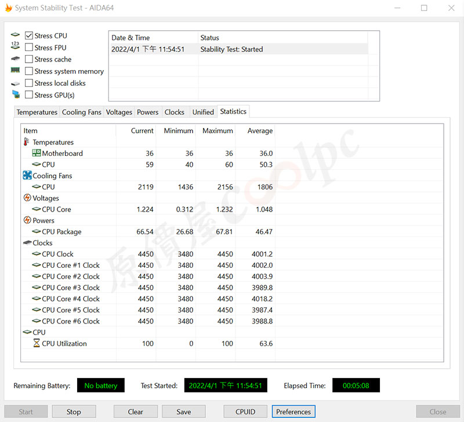Enable the Stress FPU checkbox
Image resolution: width=464 pixels, height=422 pixels.
pos(28,48)
